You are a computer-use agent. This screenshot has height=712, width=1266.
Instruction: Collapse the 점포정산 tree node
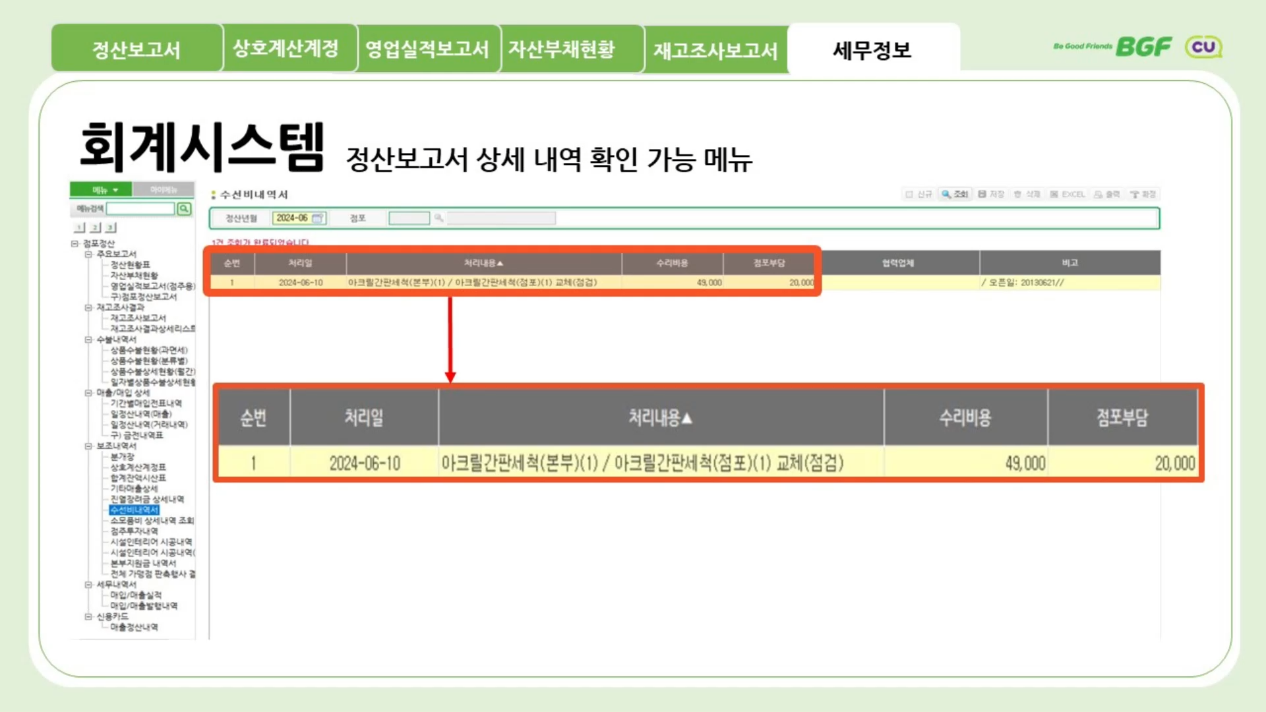coord(75,243)
